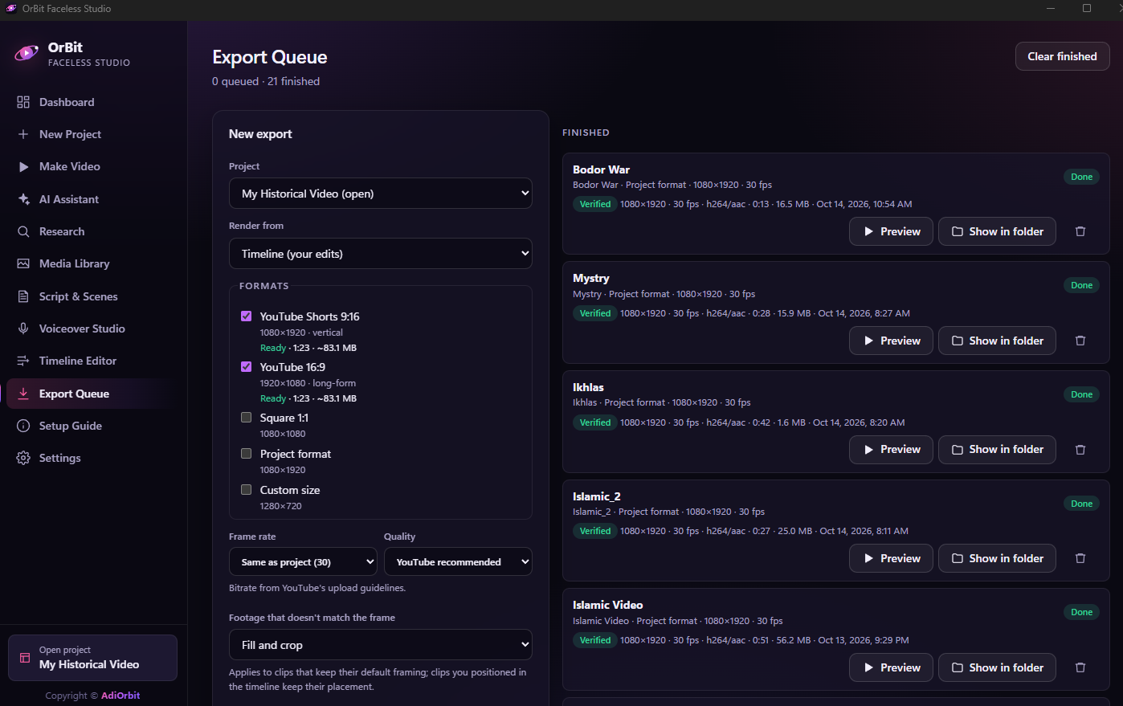
Task: Show the Mystry export in folder
Action: click(997, 341)
